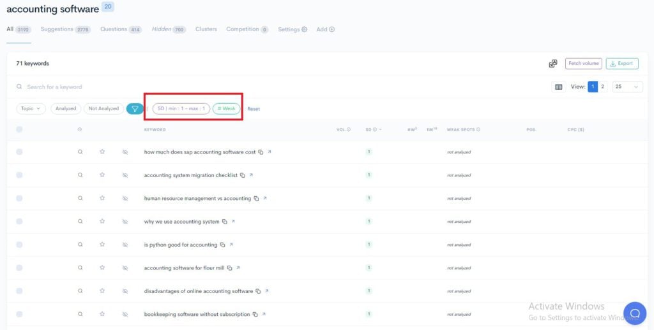Open external link for disadvantages of online accounting software
The height and width of the screenshot is (330, 654).
(x=267, y=291)
